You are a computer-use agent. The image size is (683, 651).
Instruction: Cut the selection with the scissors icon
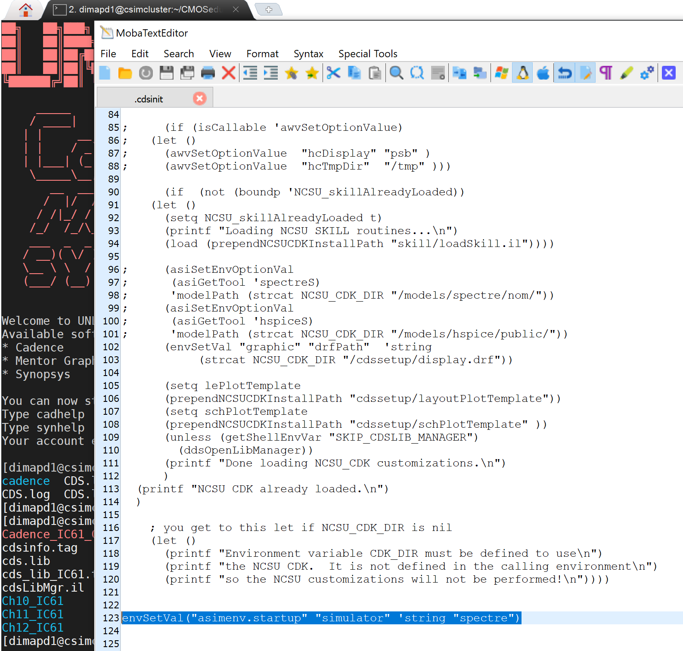pos(333,73)
